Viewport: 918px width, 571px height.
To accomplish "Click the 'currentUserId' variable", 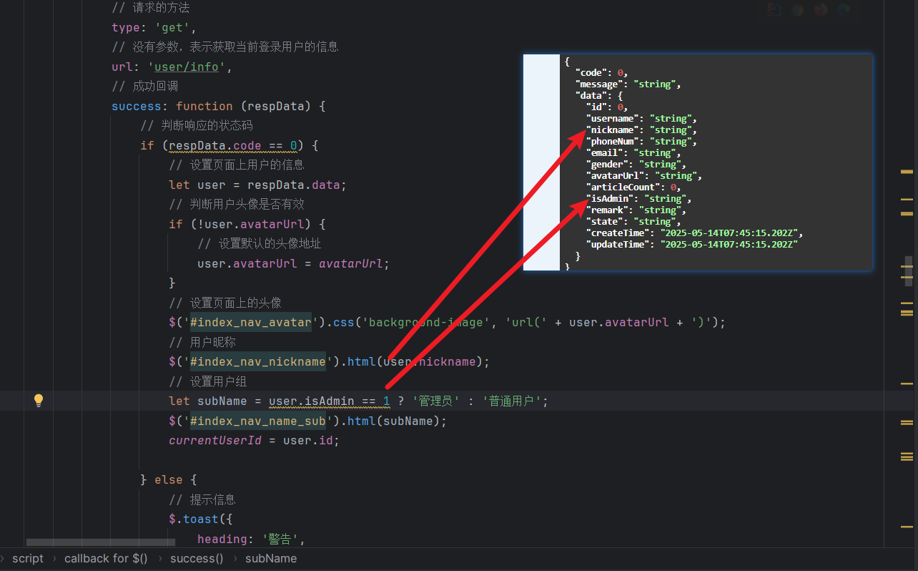I will point(215,440).
